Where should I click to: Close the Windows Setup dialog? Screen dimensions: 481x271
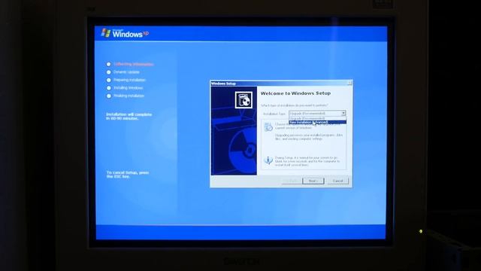click(349, 83)
